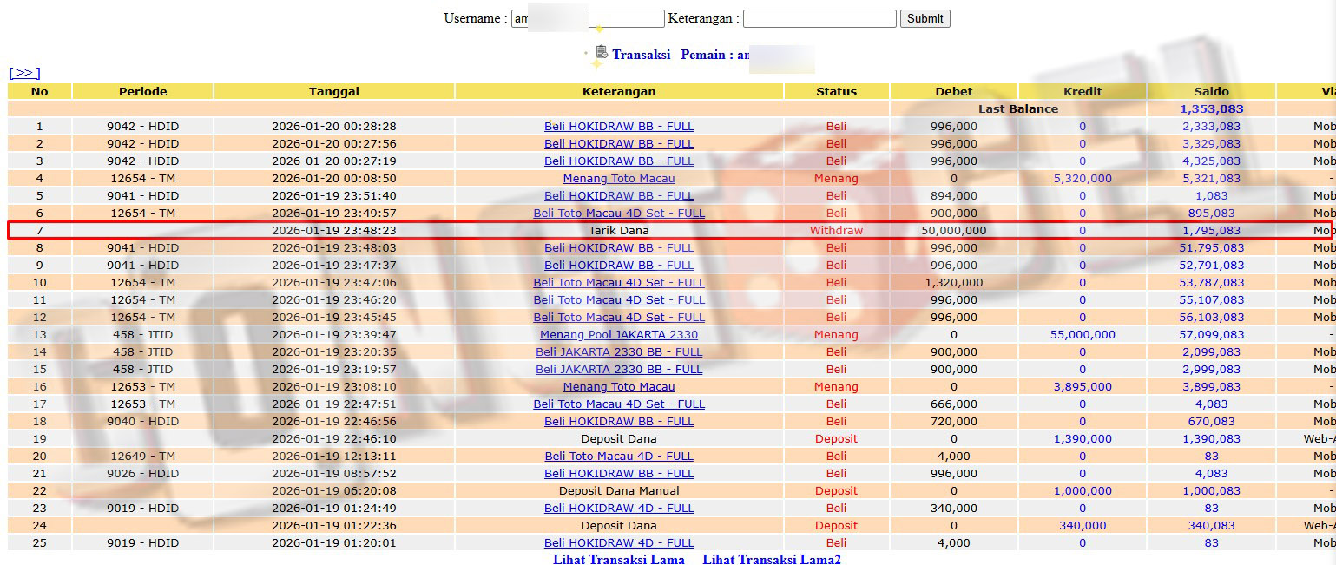Image resolution: width=1336 pixels, height=565 pixels.
Task: Select the Deposit Dana Manual entry
Action: coord(618,490)
